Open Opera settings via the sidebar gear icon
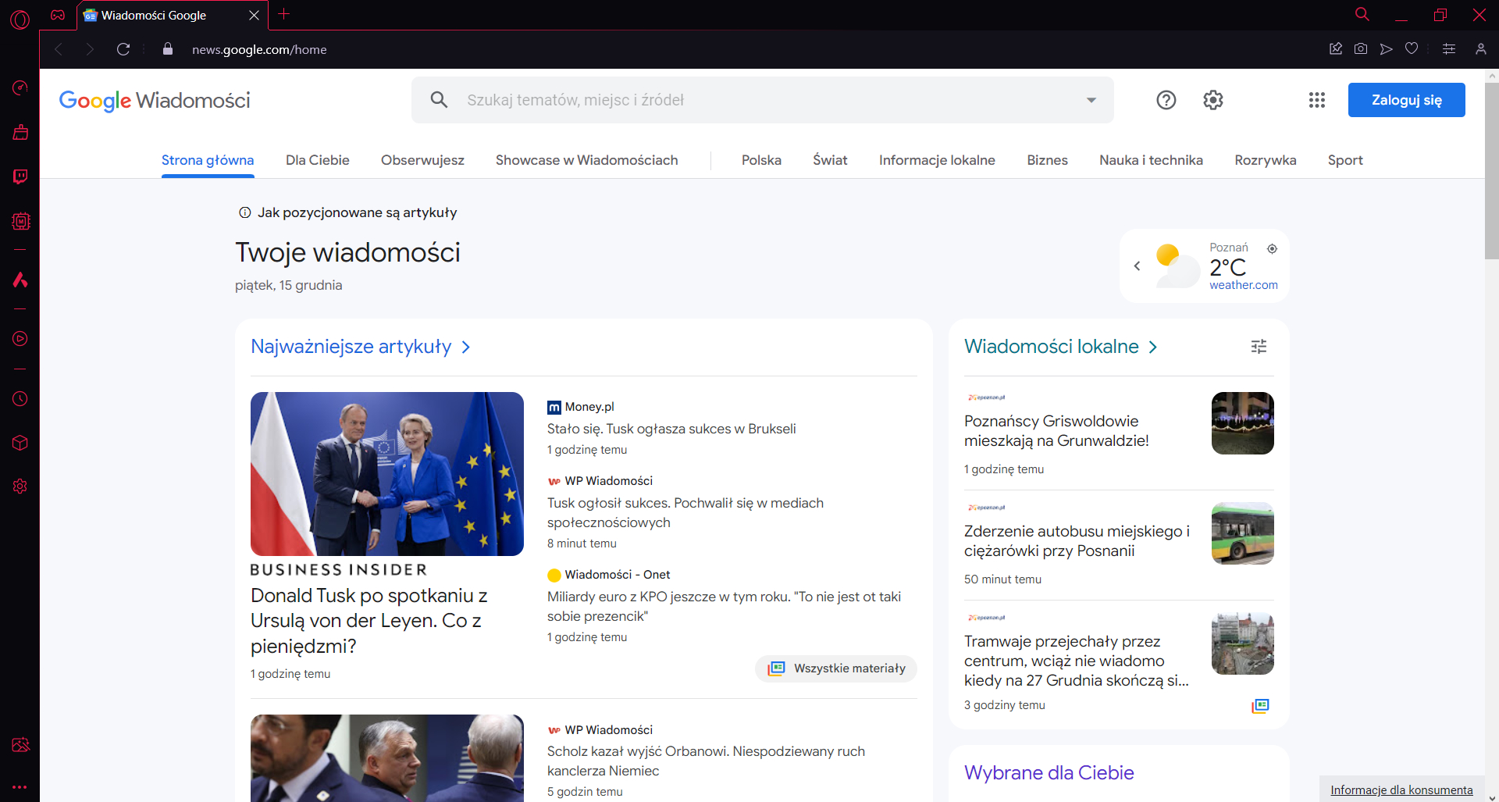This screenshot has width=1499, height=802. (21, 486)
